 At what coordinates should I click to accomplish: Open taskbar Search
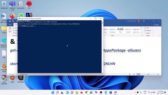(57, 92)
